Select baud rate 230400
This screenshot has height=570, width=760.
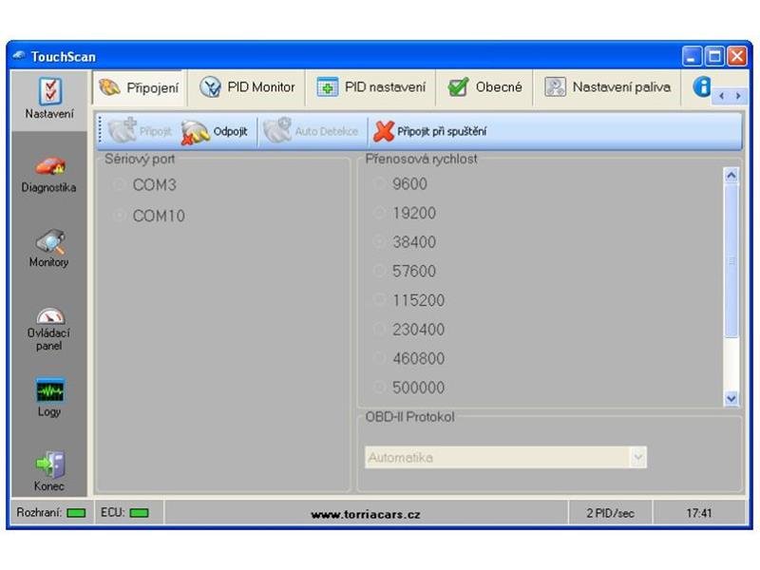409,329
